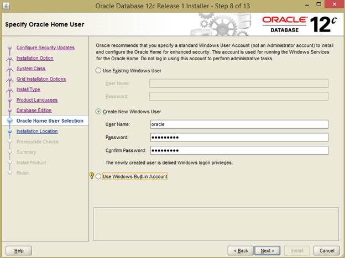
Task: Click the new user User Name field containing oracle
Action: pyautogui.click(x=239, y=124)
